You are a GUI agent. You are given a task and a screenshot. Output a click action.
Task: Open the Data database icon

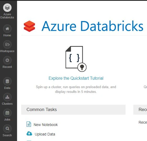click(x=7, y=81)
